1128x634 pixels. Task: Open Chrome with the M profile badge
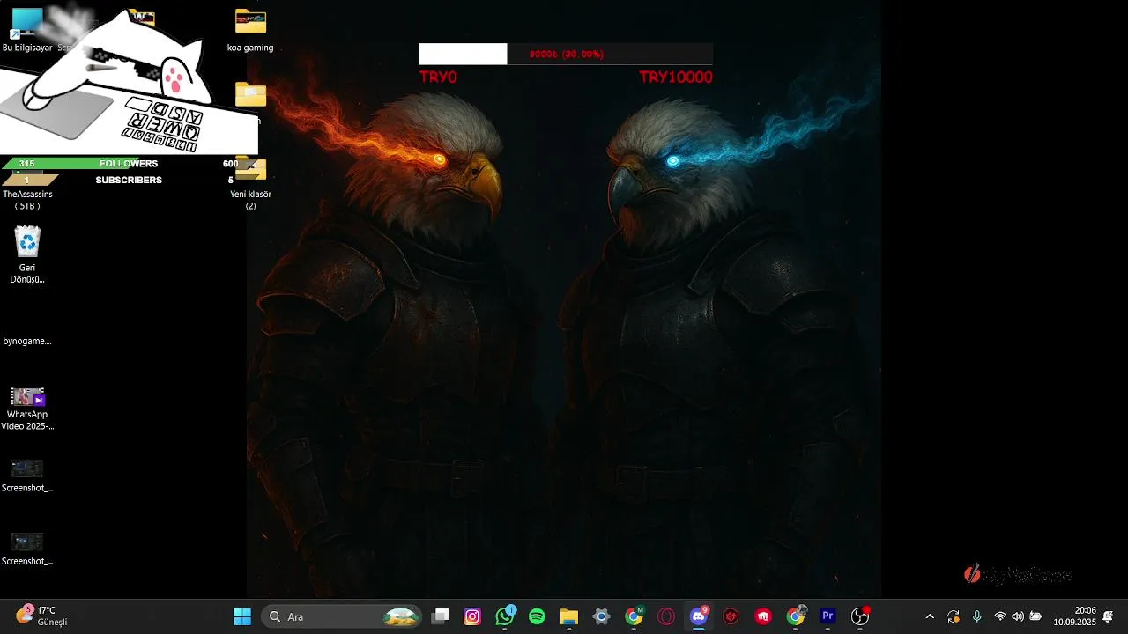634,616
